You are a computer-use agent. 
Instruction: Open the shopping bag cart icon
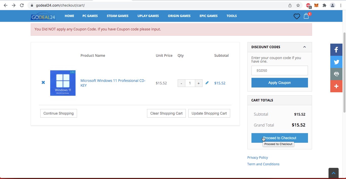[x=306, y=16]
